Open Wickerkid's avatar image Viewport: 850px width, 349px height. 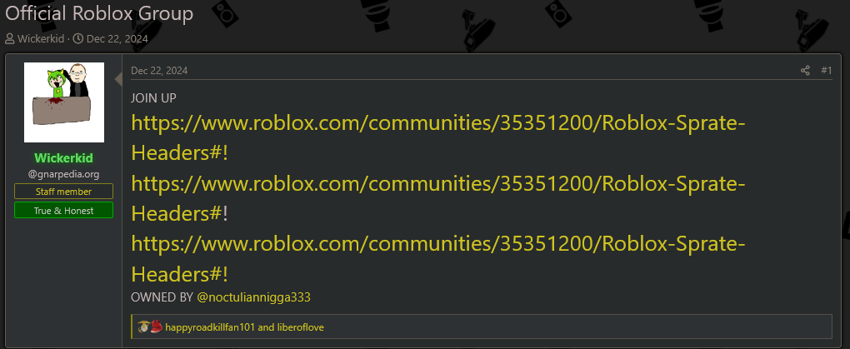[64, 102]
